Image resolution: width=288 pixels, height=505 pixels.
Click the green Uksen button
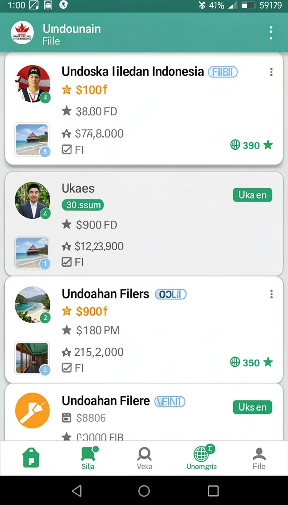point(252,407)
